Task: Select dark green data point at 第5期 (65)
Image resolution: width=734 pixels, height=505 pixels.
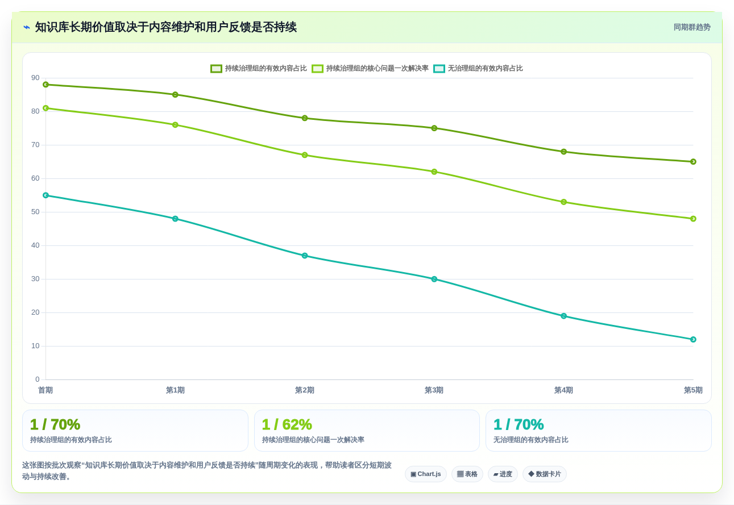Action: [x=693, y=162]
